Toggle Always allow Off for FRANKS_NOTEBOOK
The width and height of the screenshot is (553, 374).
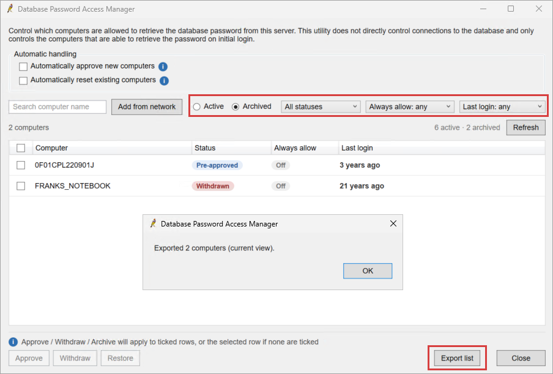pyautogui.click(x=281, y=186)
